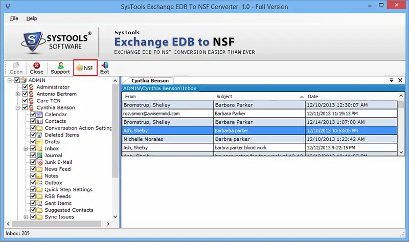Click the red Close toolbar icon
The width and height of the screenshot is (409, 242).
(x=36, y=68)
